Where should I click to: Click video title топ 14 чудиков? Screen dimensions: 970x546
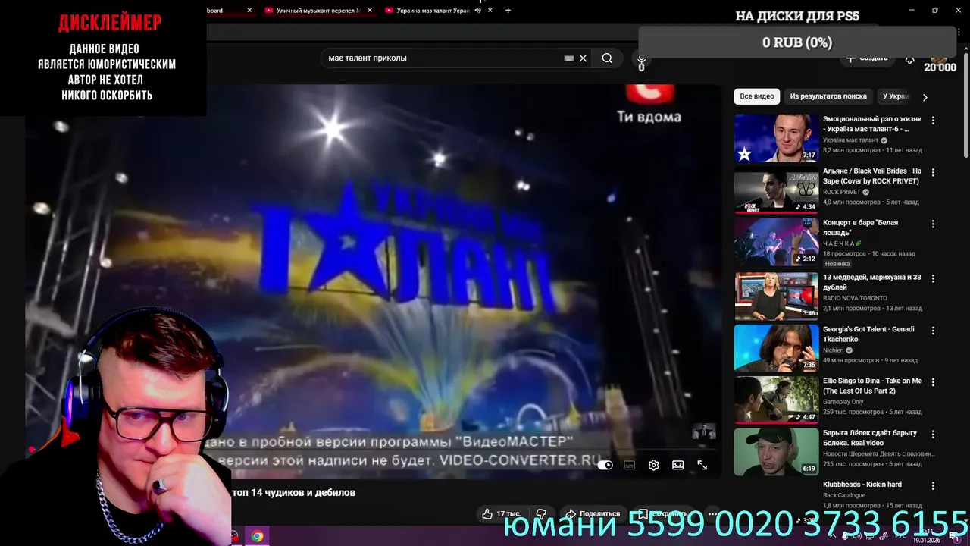click(293, 493)
